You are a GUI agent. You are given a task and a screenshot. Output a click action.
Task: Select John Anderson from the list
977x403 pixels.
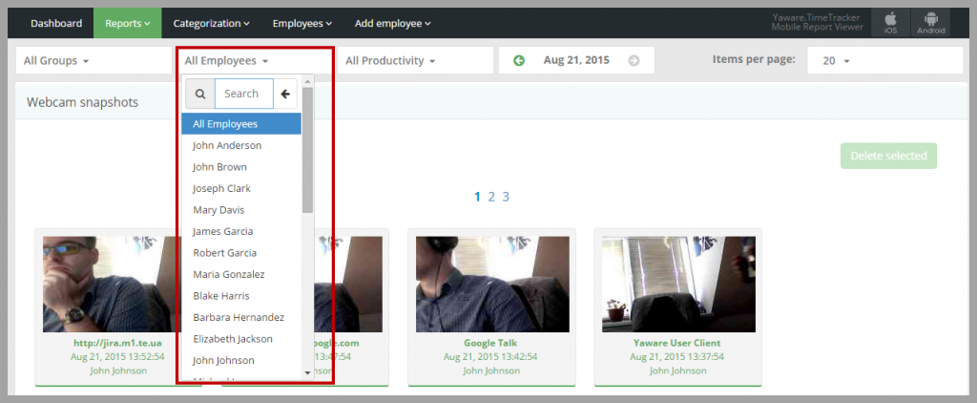pos(241,145)
